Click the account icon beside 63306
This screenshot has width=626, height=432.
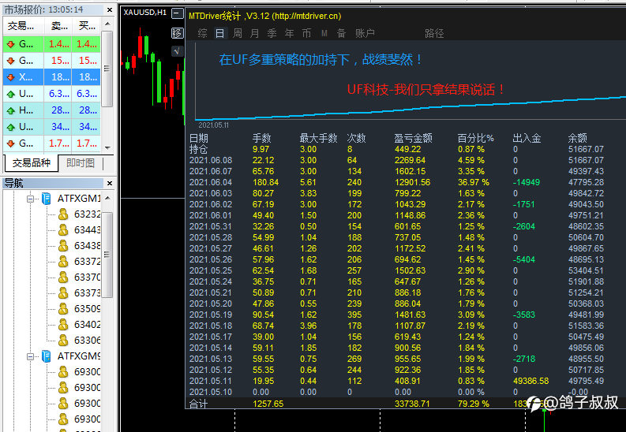point(63,341)
